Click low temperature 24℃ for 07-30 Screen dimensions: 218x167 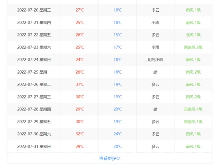[x=118, y=134]
